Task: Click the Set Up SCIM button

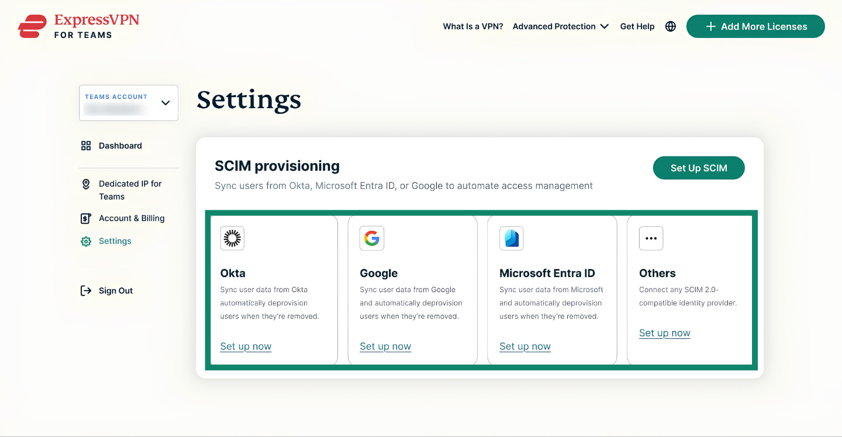Action: (x=699, y=168)
